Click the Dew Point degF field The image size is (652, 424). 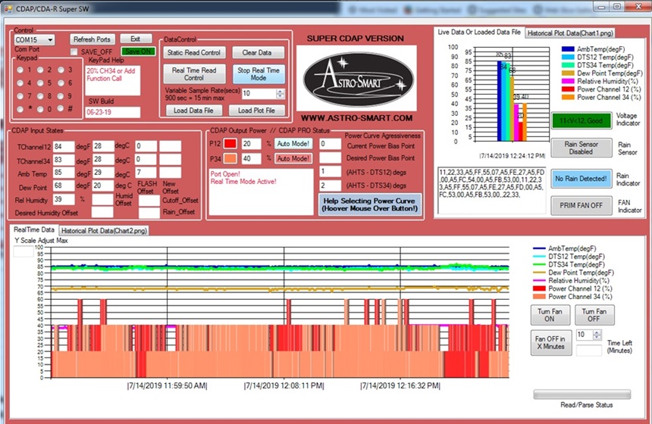point(64,186)
